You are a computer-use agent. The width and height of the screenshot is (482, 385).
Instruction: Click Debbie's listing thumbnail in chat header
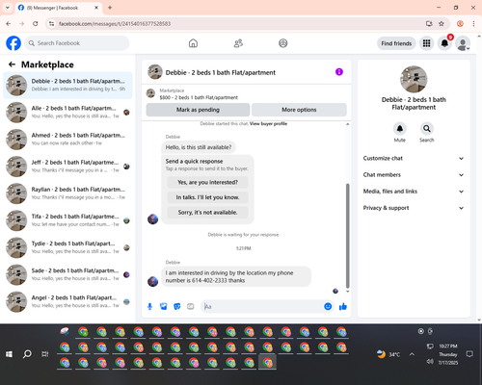155,72
